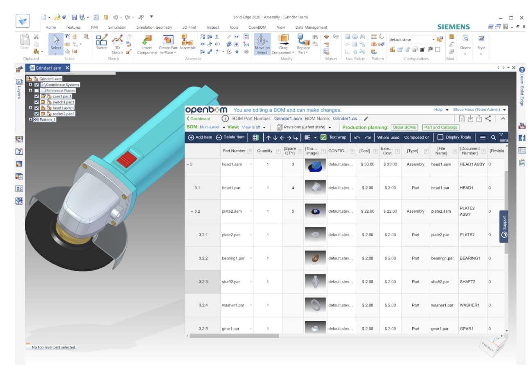
Task: Toggle the case1.par:1 checkbox
Action: click(36, 96)
